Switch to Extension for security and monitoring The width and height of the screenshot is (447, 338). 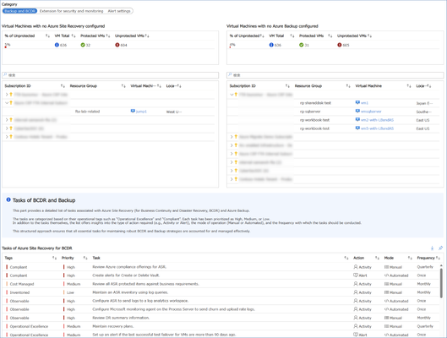[x=71, y=11]
